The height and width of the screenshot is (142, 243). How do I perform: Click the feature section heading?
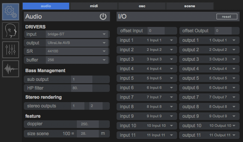coord(33,116)
